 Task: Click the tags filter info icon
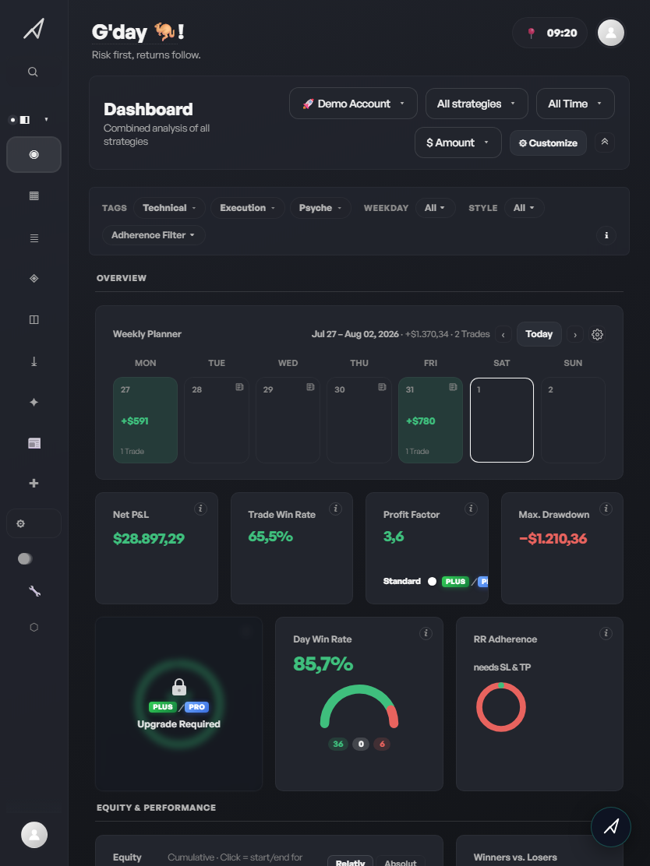coord(606,235)
